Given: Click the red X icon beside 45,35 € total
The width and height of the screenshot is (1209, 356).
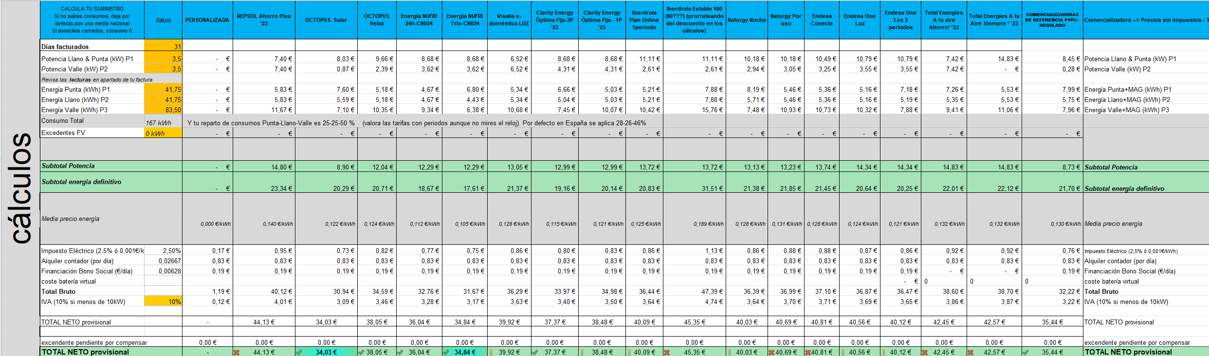Looking at the screenshot, I should (x=667, y=352).
